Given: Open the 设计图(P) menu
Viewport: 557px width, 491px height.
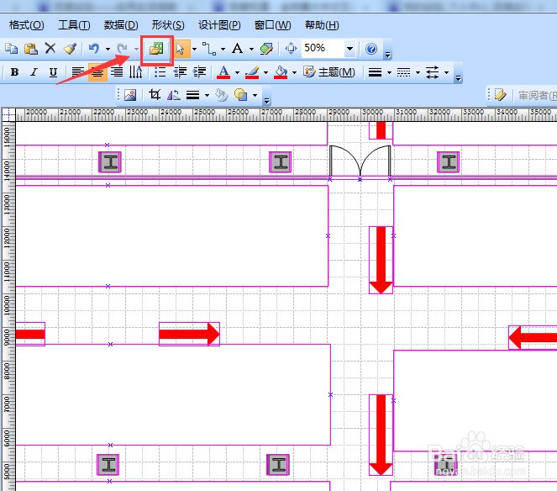Looking at the screenshot, I should point(219,25).
